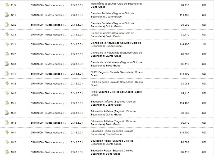Screen dimensions: 214x157
Task: Click the warning document icon for row 11.3
Action: point(7,5)
